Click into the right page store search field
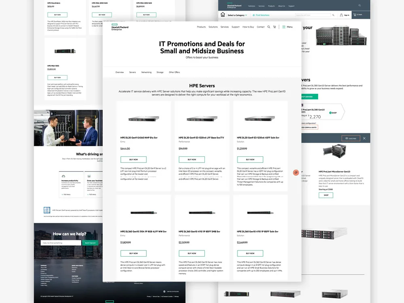Image resolution: width=404 pixels, height=303 pixels. (x=313, y=15)
